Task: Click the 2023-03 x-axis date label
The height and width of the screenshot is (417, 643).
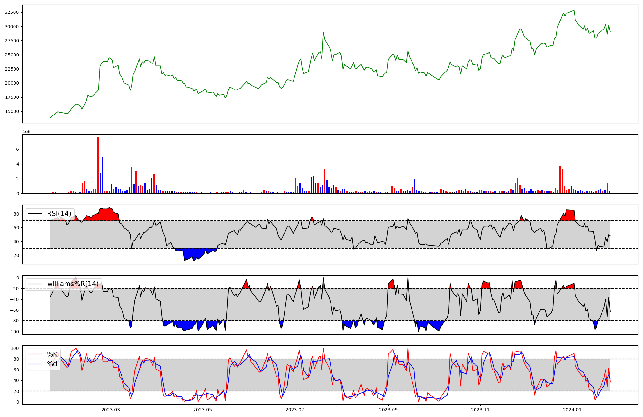Action: pos(111,410)
